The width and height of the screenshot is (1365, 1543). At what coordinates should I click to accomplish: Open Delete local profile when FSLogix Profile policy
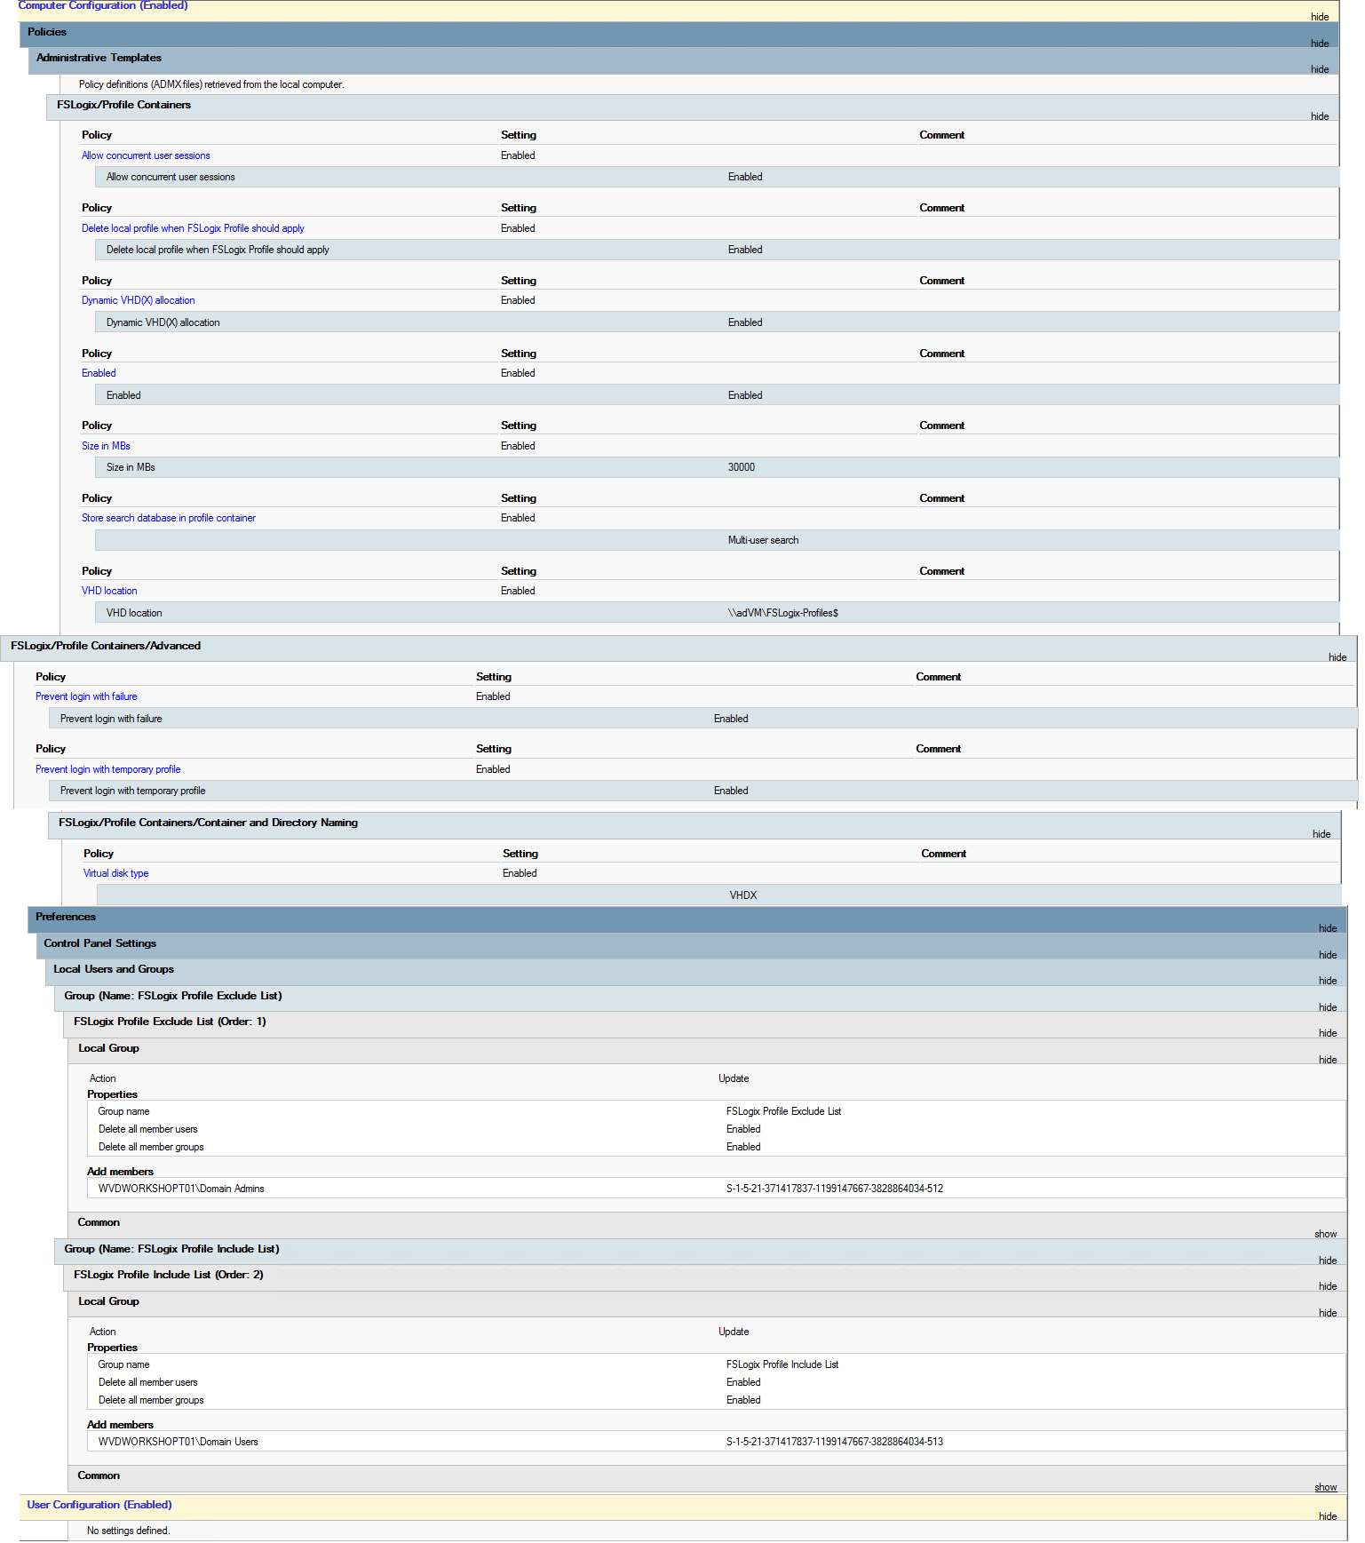(x=193, y=228)
